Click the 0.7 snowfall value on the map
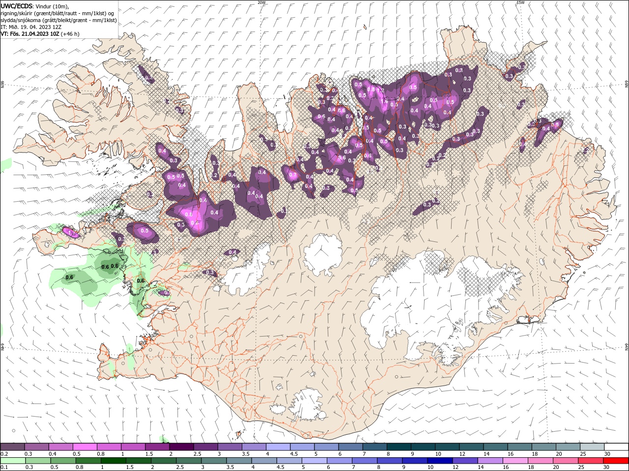 coord(293,175)
